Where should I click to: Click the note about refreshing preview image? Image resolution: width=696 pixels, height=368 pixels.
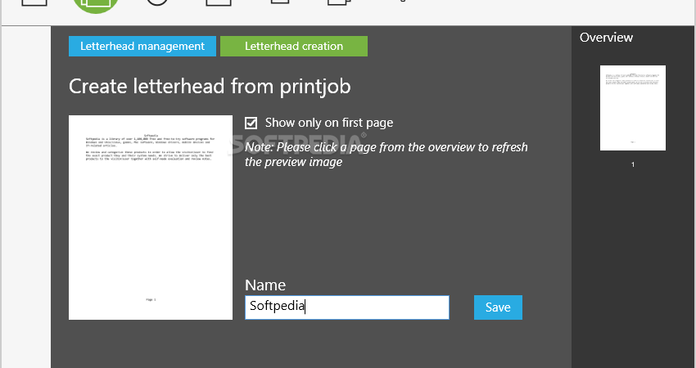[x=386, y=155]
